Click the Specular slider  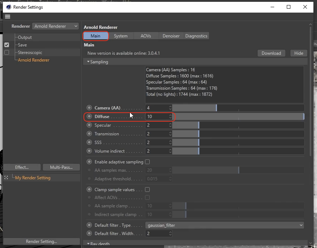tap(238, 125)
